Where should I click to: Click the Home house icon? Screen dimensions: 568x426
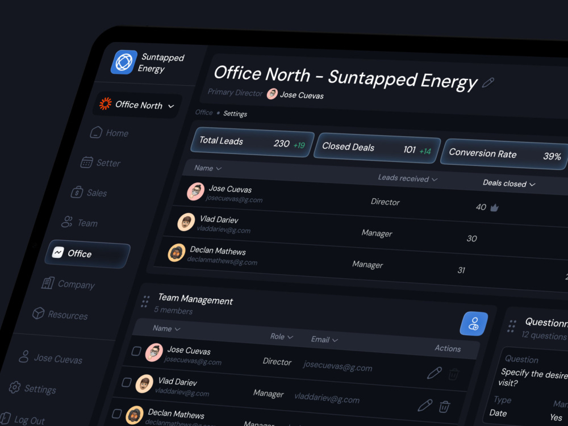96,132
